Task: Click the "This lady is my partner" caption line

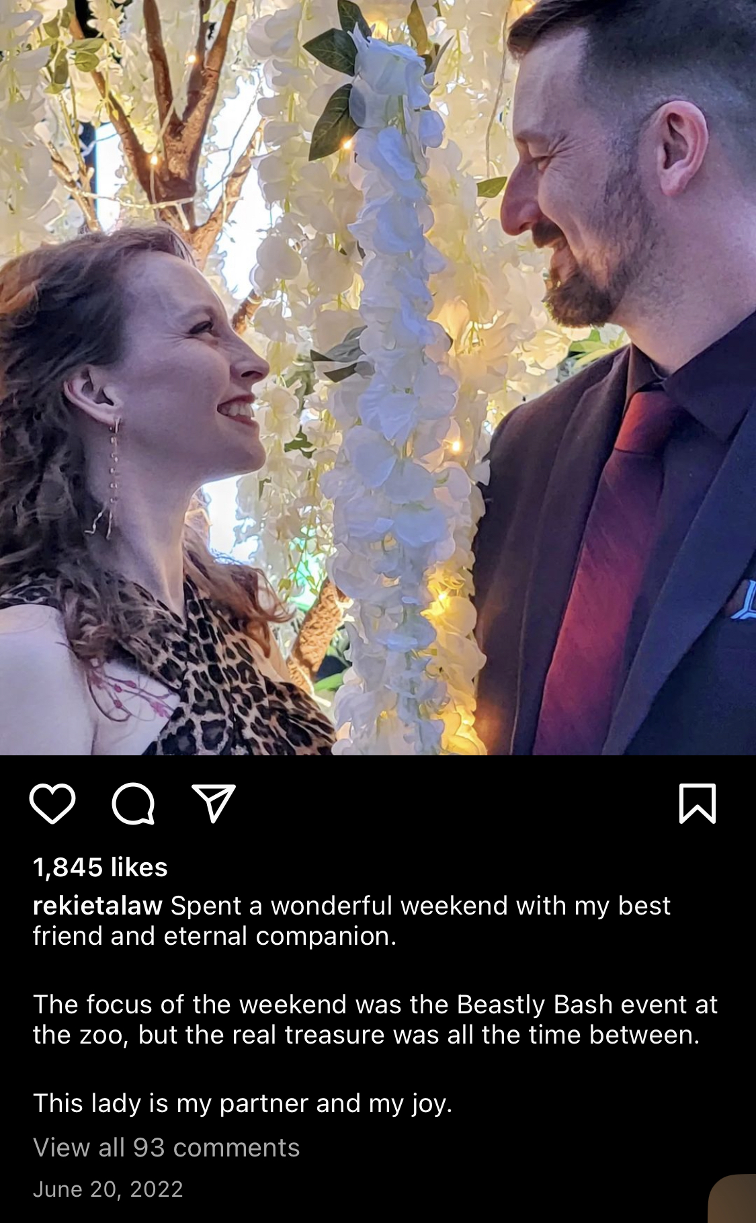Action: click(243, 1103)
